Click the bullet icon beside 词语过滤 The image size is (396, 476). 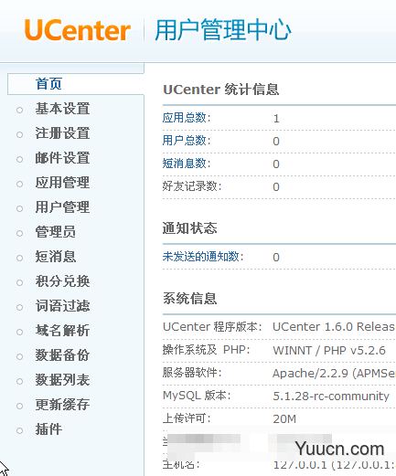(x=20, y=307)
